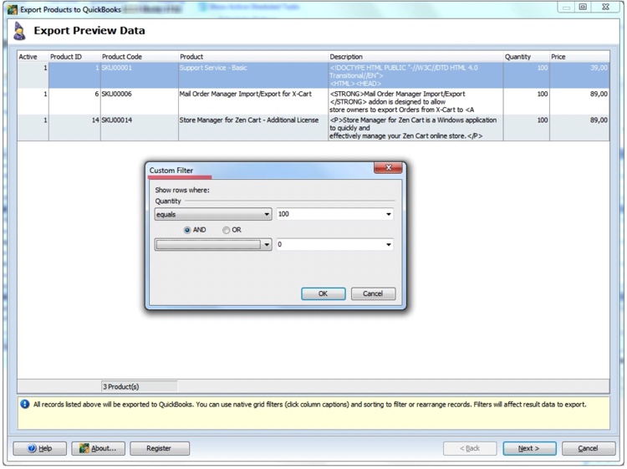Image resolution: width=627 pixels, height=469 pixels.
Task: Click Product ID 14 cell
Action: coord(74,128)
